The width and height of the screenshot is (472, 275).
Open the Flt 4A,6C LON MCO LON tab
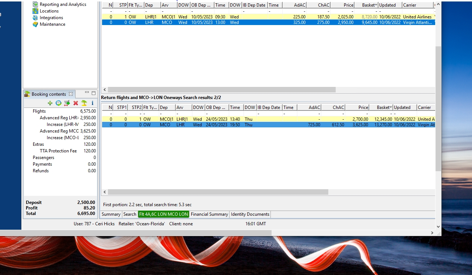(x=164, y=214)
